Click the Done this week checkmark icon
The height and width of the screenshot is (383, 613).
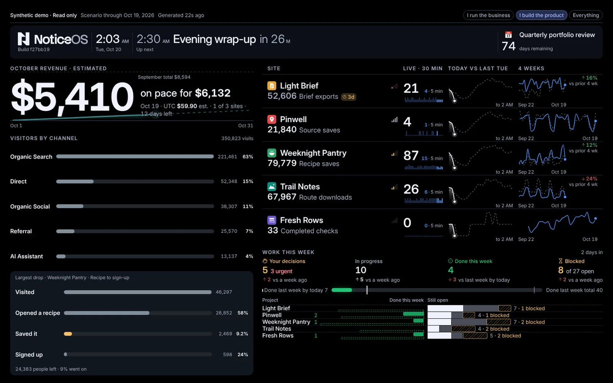pyautogui.click(x=450, y=261)
